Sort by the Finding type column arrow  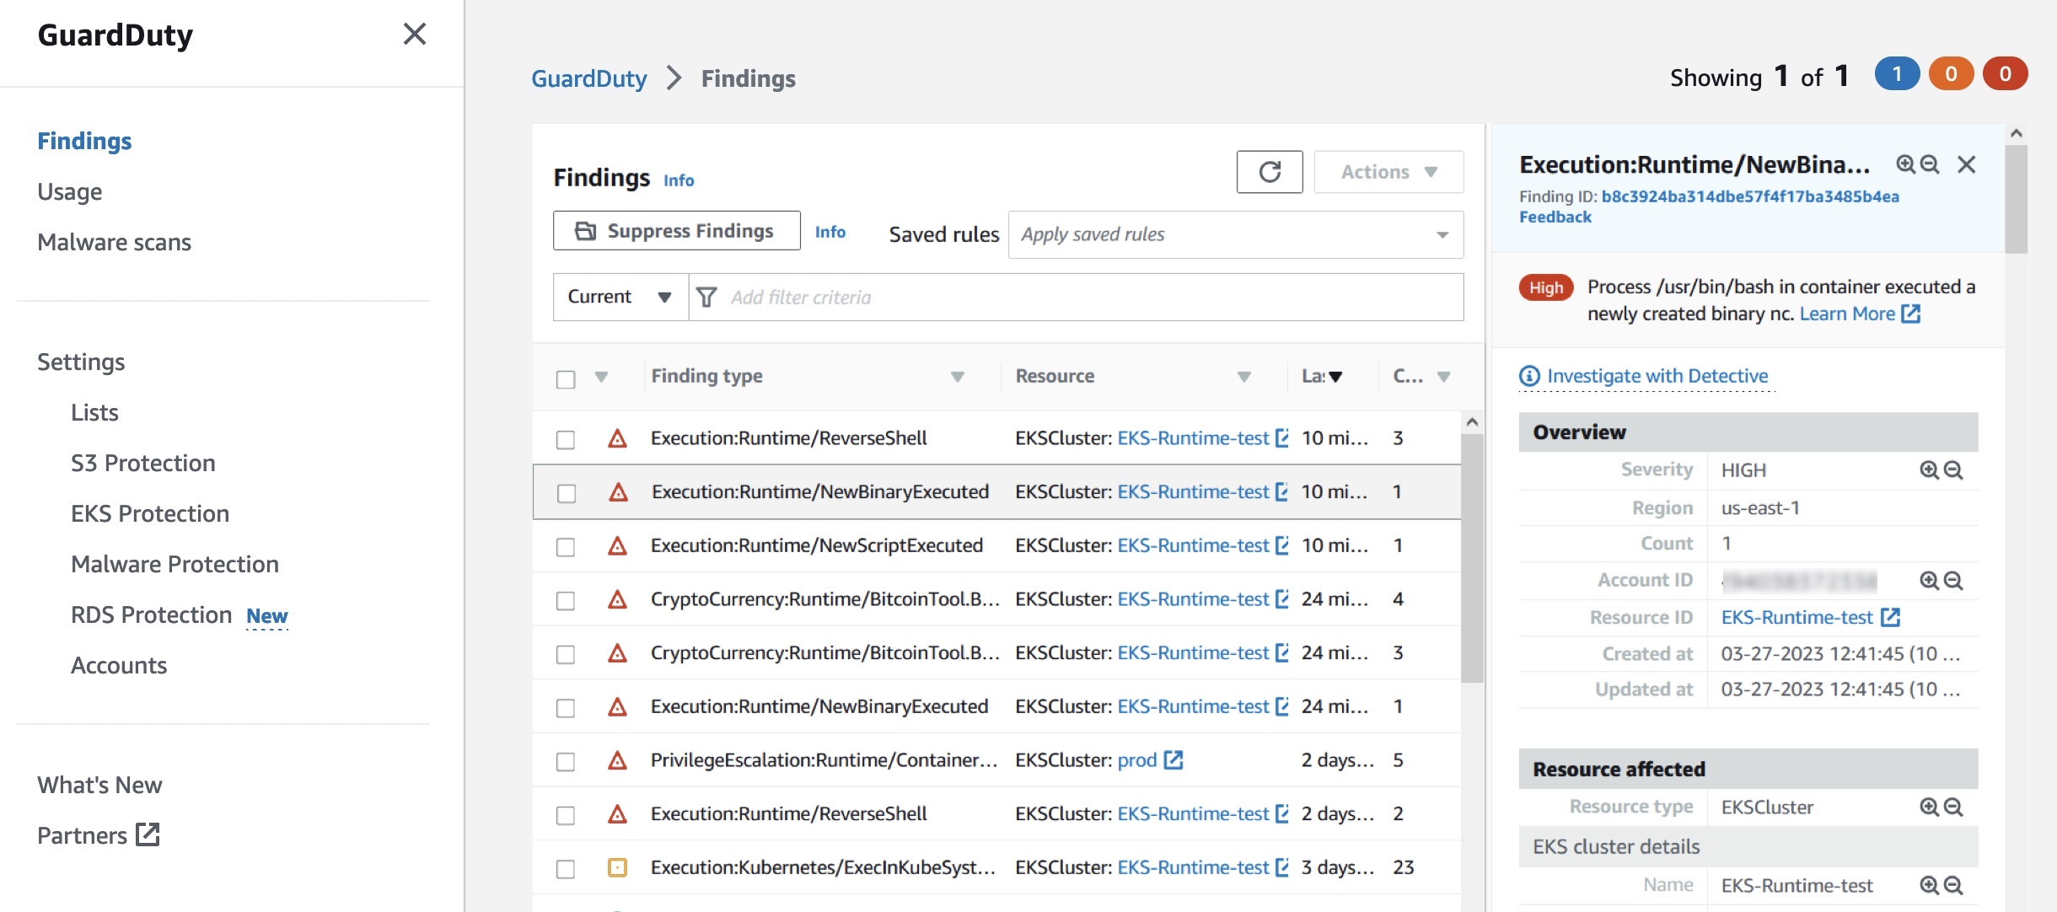point(958,377)
